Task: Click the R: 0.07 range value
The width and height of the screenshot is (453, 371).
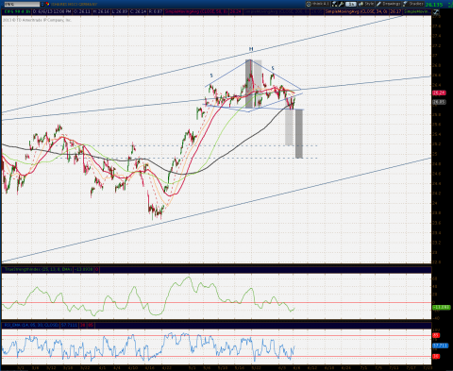Action: click(x=156, y=11)
